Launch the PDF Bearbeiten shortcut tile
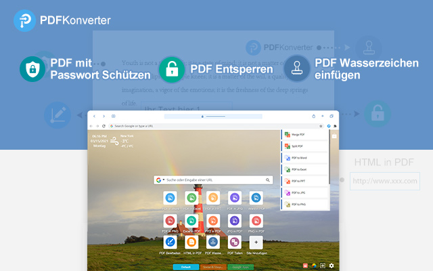The height and width of the screenshot is (271, 433). tap(170, 243)
